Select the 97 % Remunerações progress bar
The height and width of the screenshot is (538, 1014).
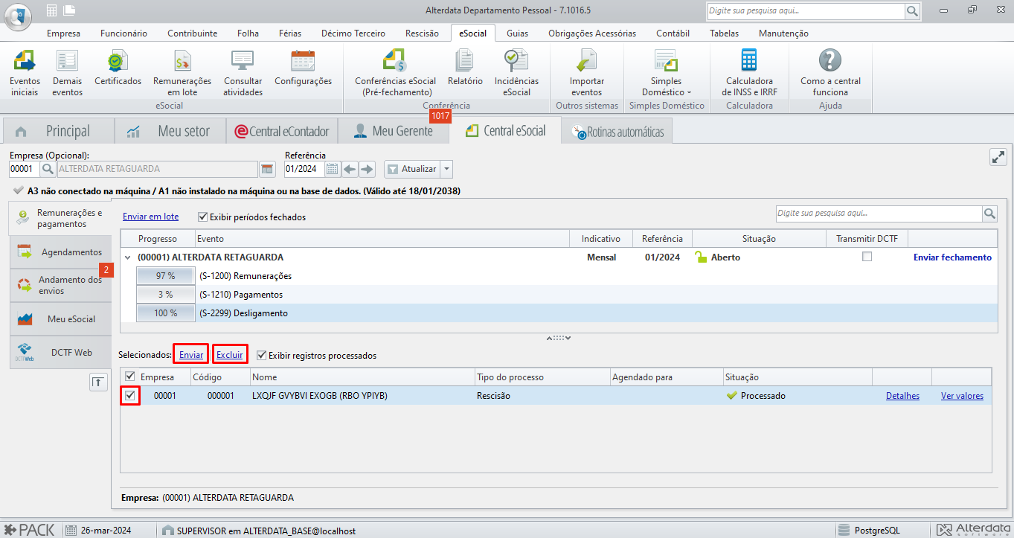165,276
